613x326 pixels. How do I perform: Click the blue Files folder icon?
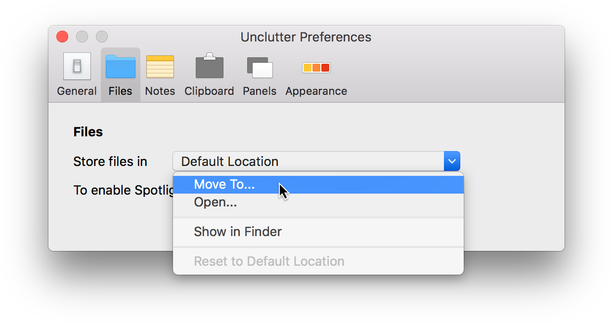(120, 67)
